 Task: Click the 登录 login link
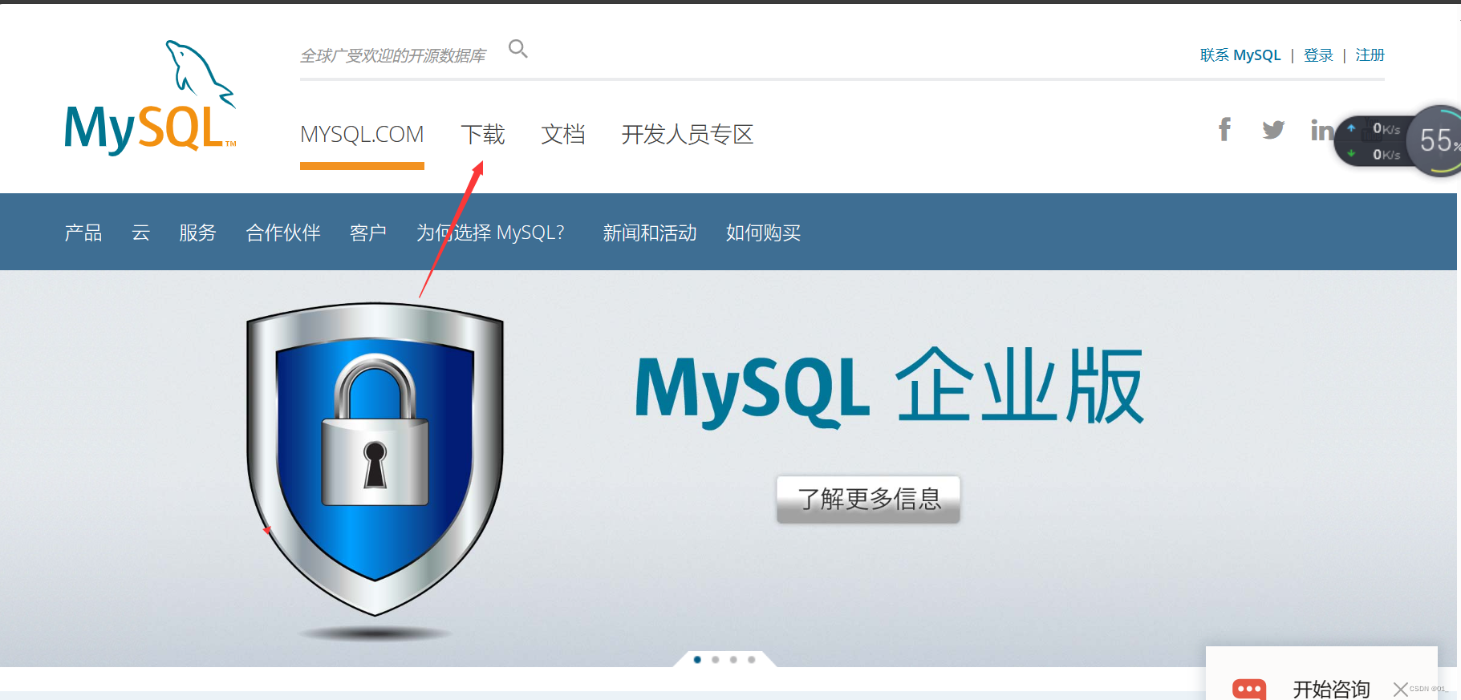(1318, 55)
